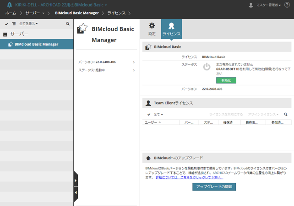The height and width of the screenshot is (206, 294).
Task: Open the 全て selection dropdown in license table
Action: point(158,114)
